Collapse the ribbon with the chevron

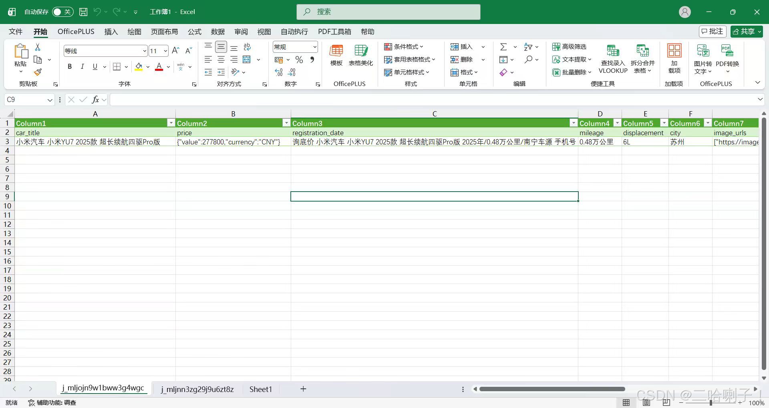(x=757, y=82)
